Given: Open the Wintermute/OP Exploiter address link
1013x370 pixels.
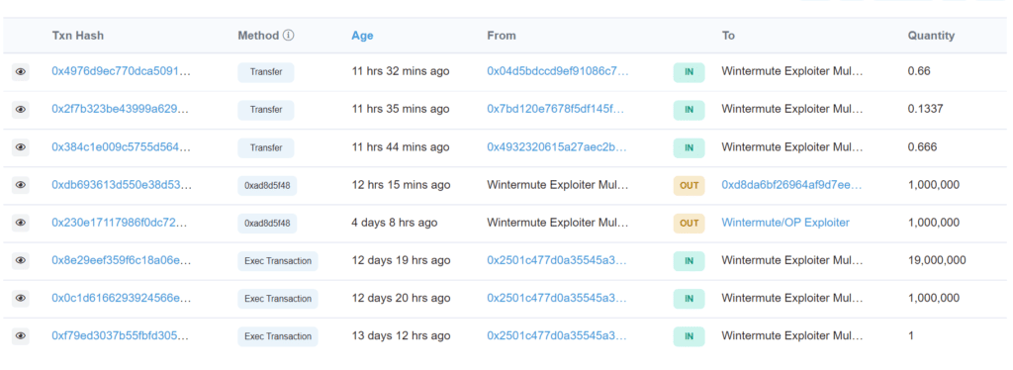Looking at the screenshot, I should point(785,223).
